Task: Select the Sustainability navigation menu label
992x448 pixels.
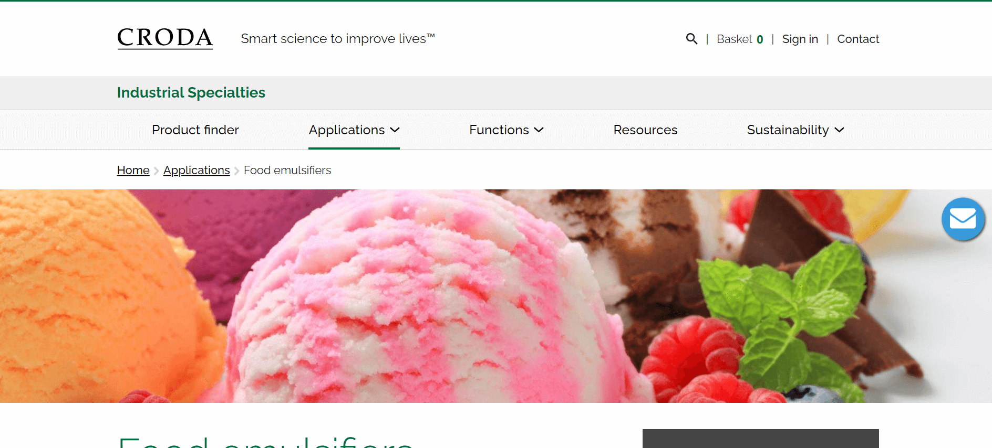Action: tap(788, 130)
